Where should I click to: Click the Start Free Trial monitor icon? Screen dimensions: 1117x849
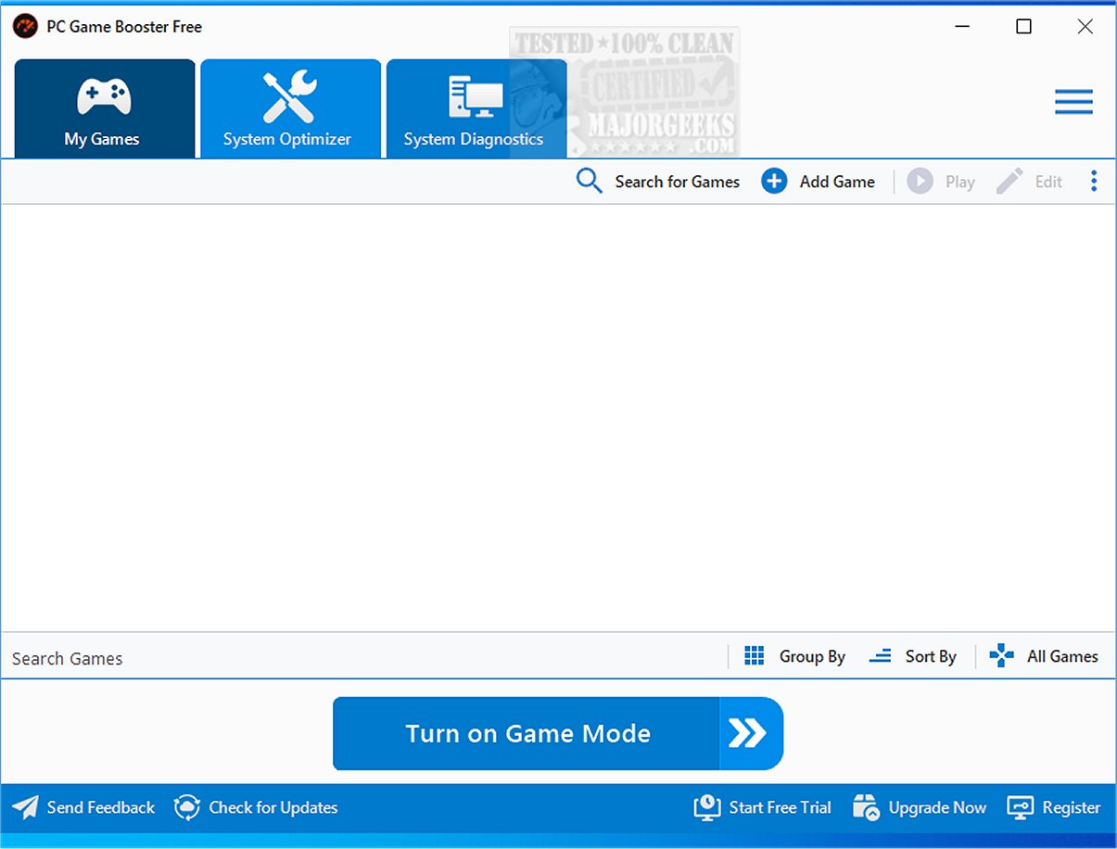pyautogui.click(x=707, y=807)
